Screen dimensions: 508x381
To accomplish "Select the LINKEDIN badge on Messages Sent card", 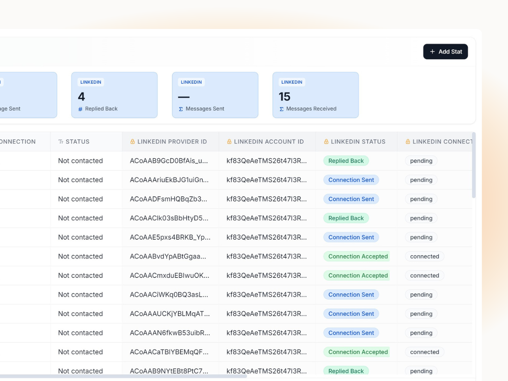I will pyautogui.click(x=191, y=82).
